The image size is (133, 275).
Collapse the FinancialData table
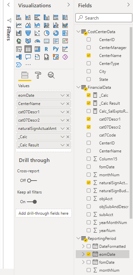(78, 87)
